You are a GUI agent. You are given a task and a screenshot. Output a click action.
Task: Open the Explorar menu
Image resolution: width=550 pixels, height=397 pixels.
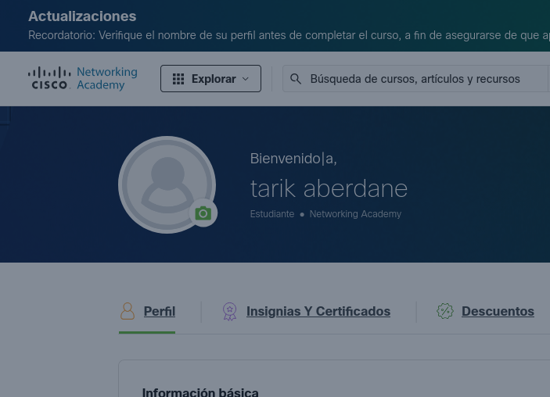[211, 79]
